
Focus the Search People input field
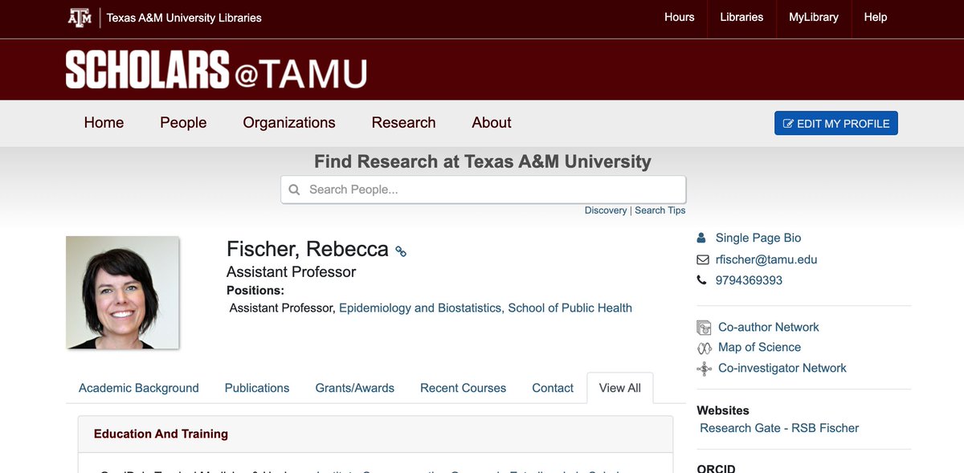point(484,190)
